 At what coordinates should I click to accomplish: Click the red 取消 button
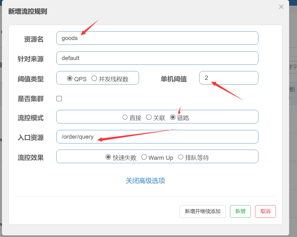click(265, 211)
